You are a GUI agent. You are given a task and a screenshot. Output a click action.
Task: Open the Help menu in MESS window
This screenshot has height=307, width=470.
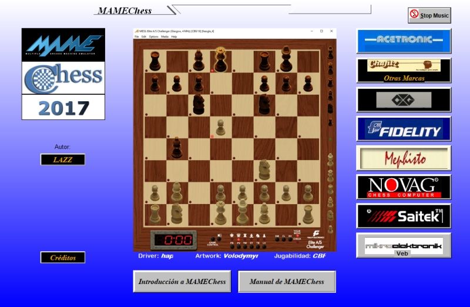click(x=174, y=36)
